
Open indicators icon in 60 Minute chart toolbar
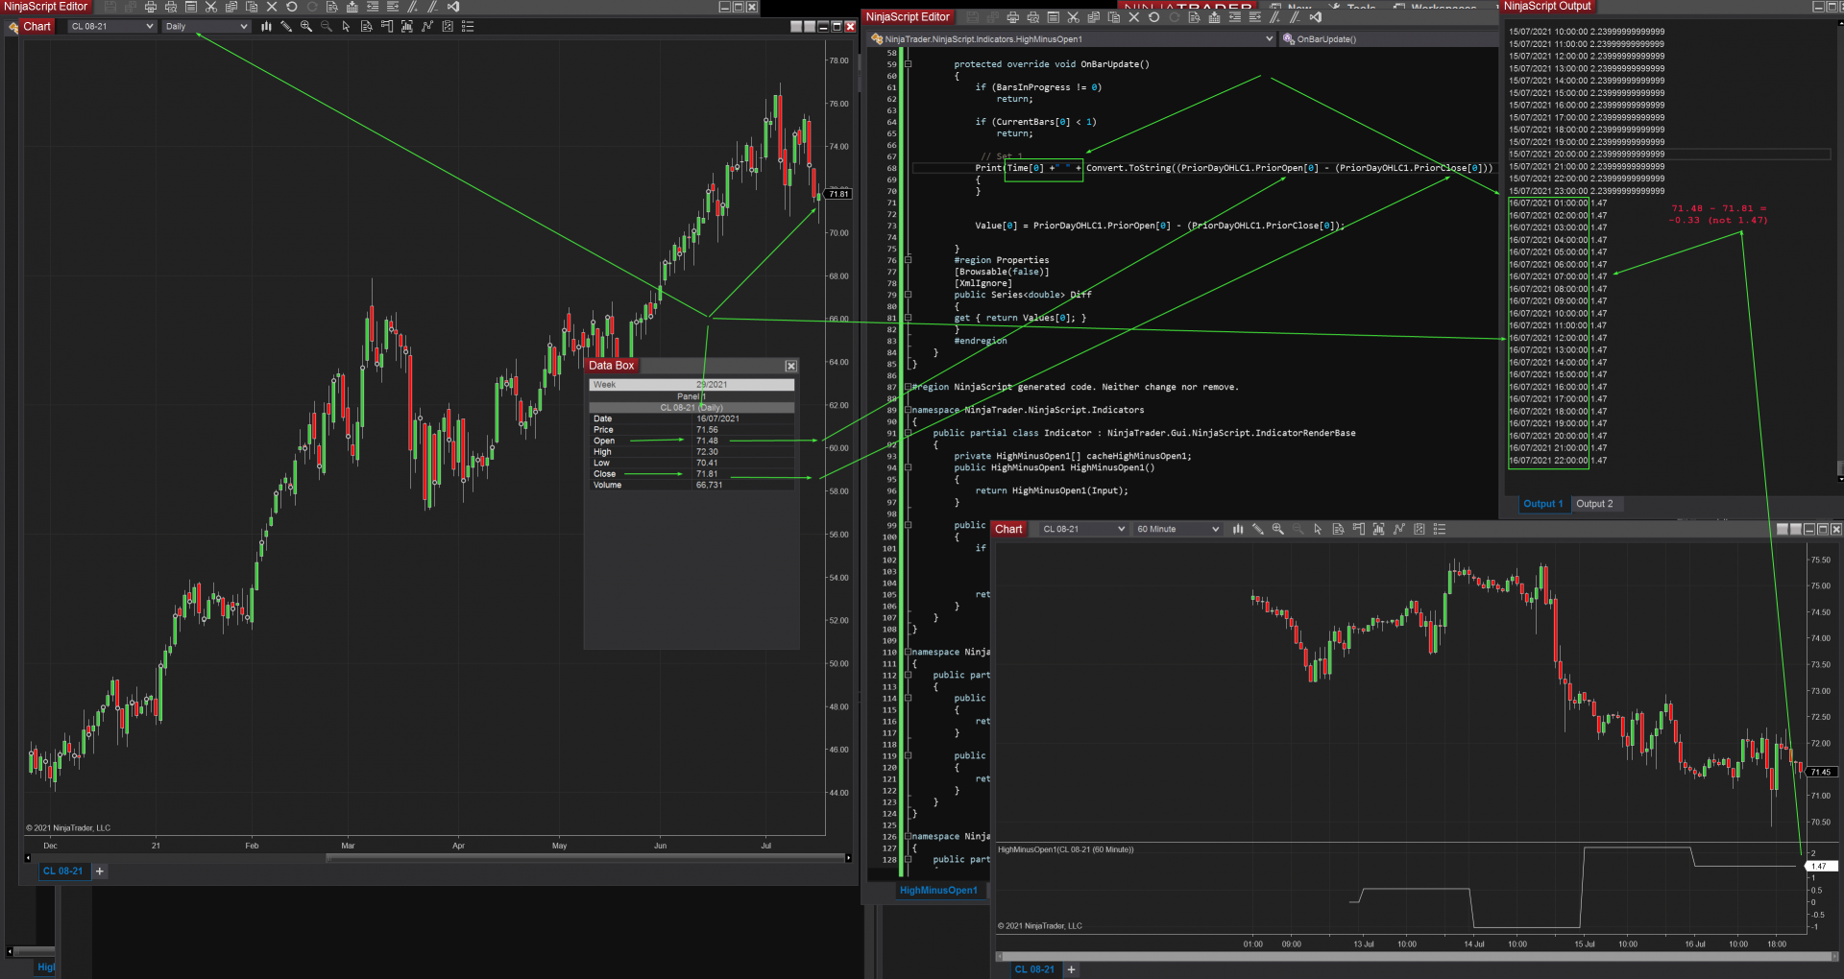(1399, 529)
